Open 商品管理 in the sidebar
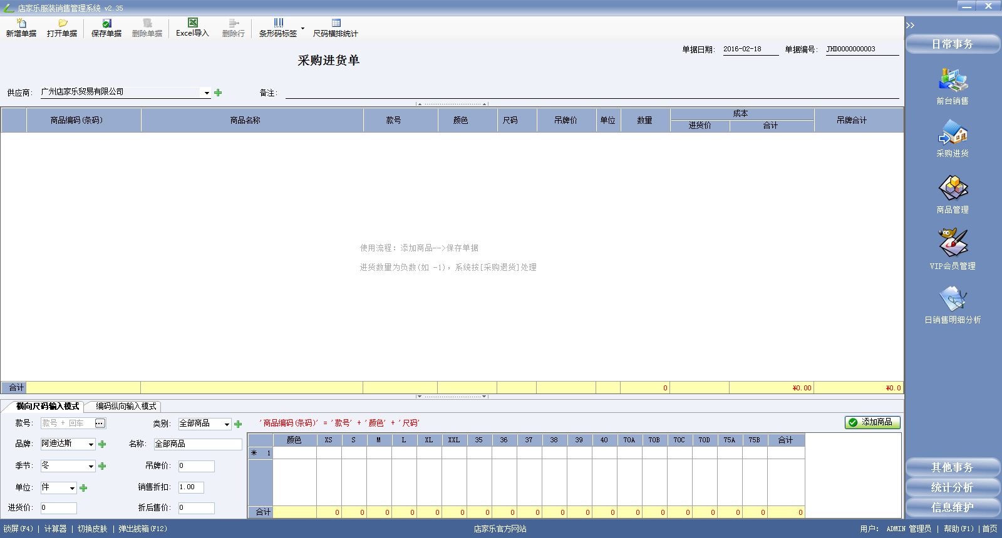1002x538 pixels. (x=953, y=194)
